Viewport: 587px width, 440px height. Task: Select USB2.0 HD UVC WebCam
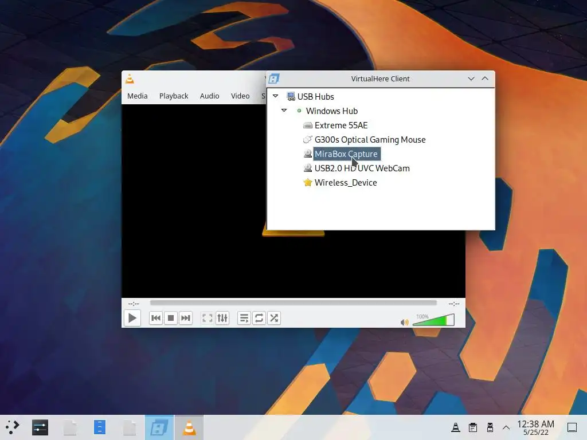coord(362,168)
